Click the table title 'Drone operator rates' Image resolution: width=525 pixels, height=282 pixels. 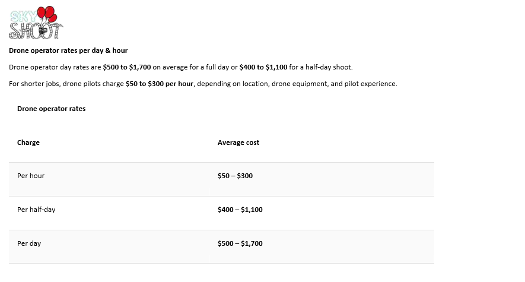51,109
